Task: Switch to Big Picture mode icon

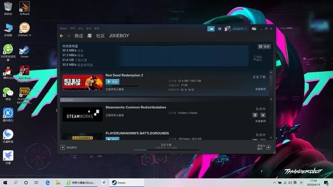Action: pos(254,29)
